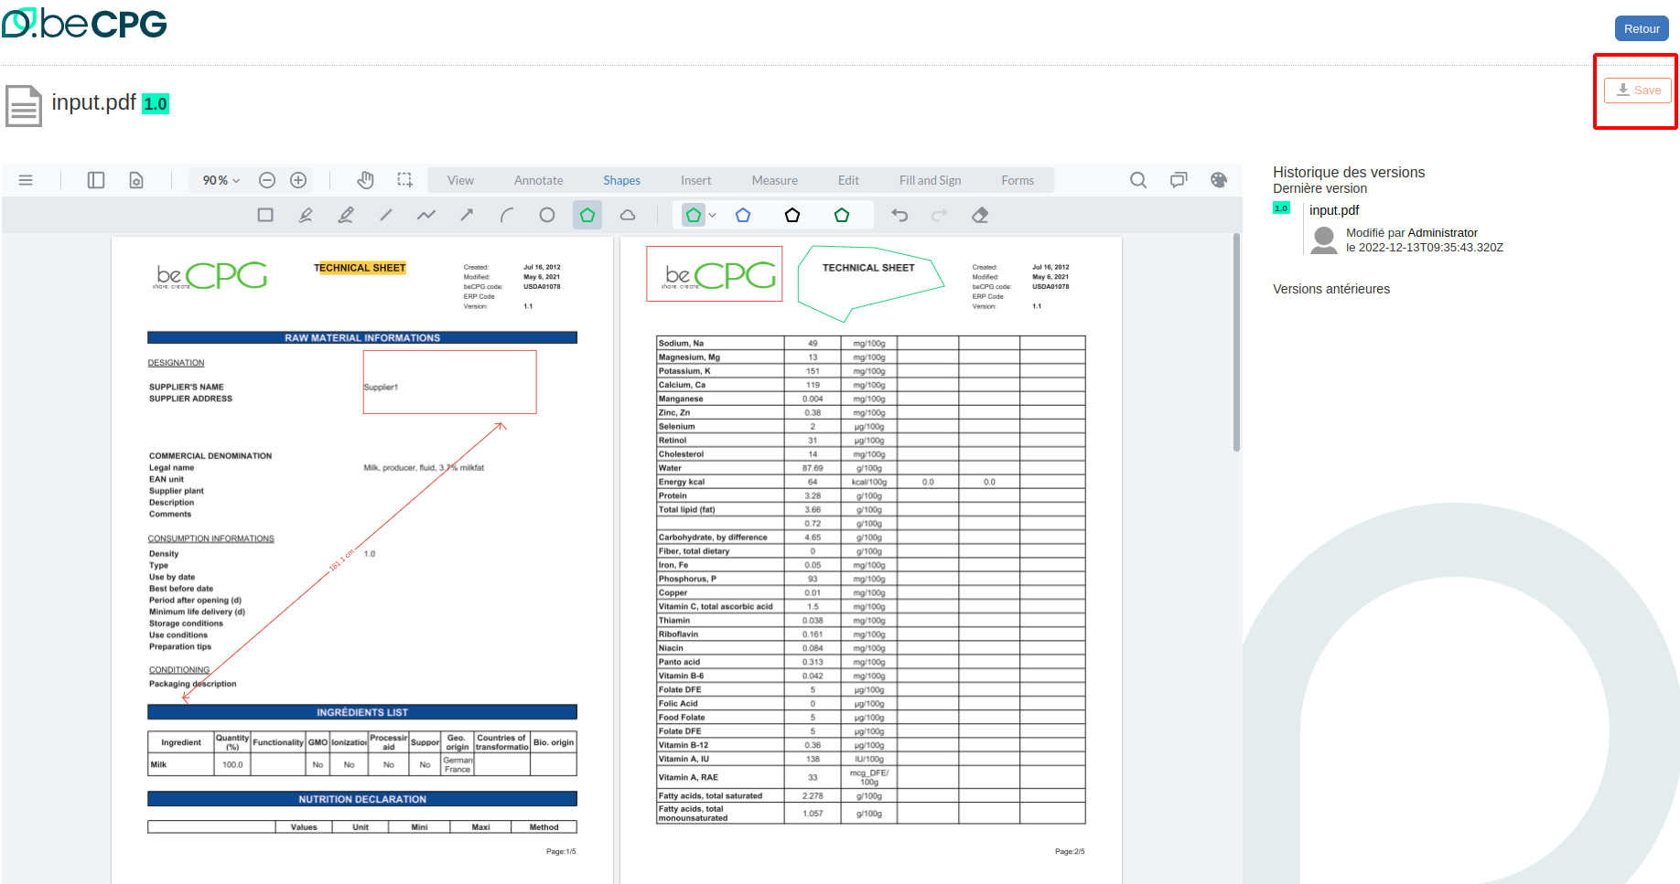Open input.pdf in version history
Screen dimensions: 1680x884
tap(1333, 210)
